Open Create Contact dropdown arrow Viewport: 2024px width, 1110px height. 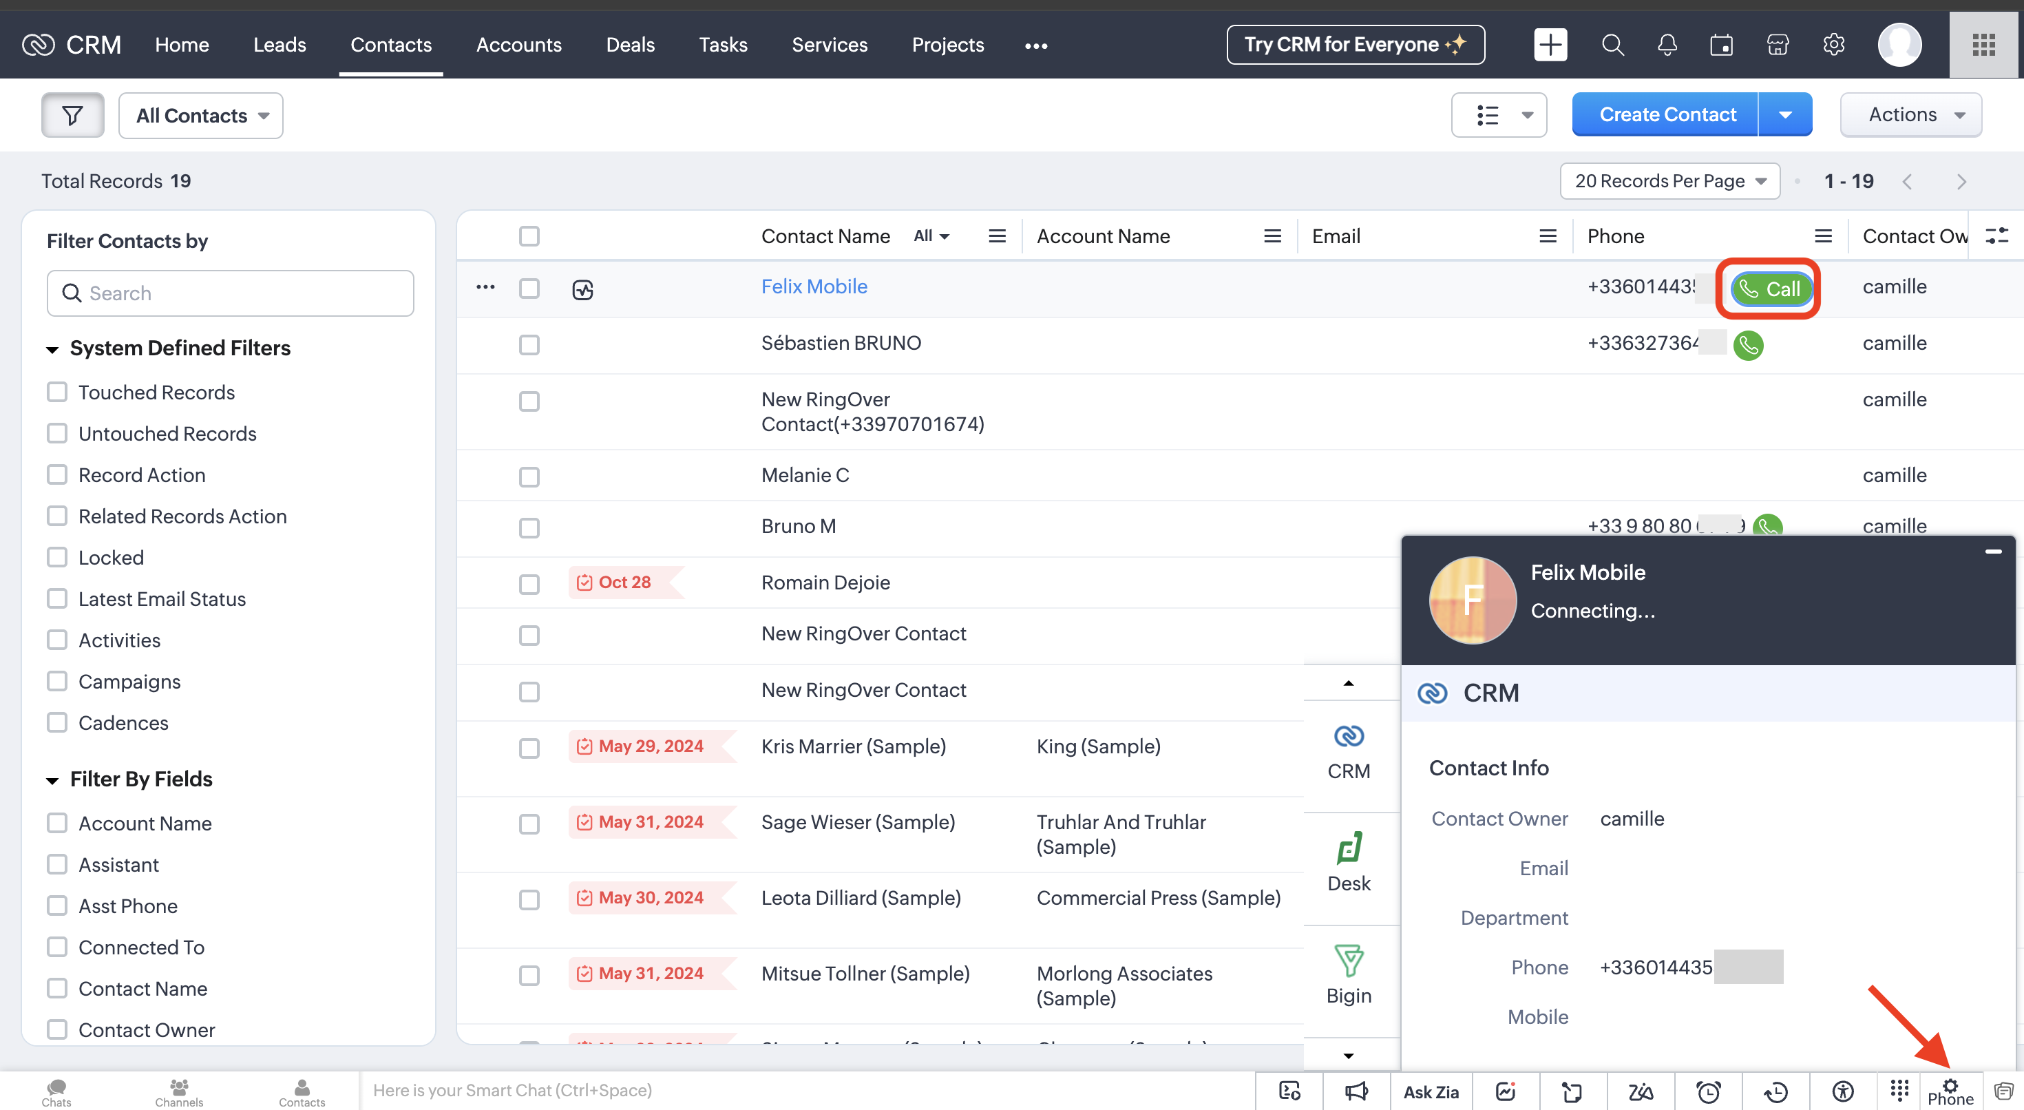coord(1785,115)
